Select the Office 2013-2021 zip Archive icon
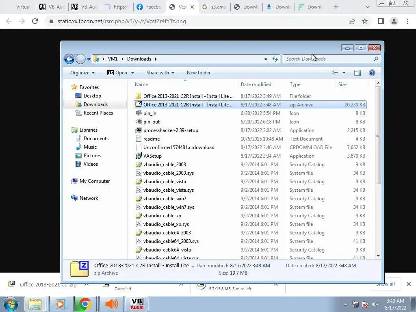This screenshot has height=312, width=416. tap(138, 104)
